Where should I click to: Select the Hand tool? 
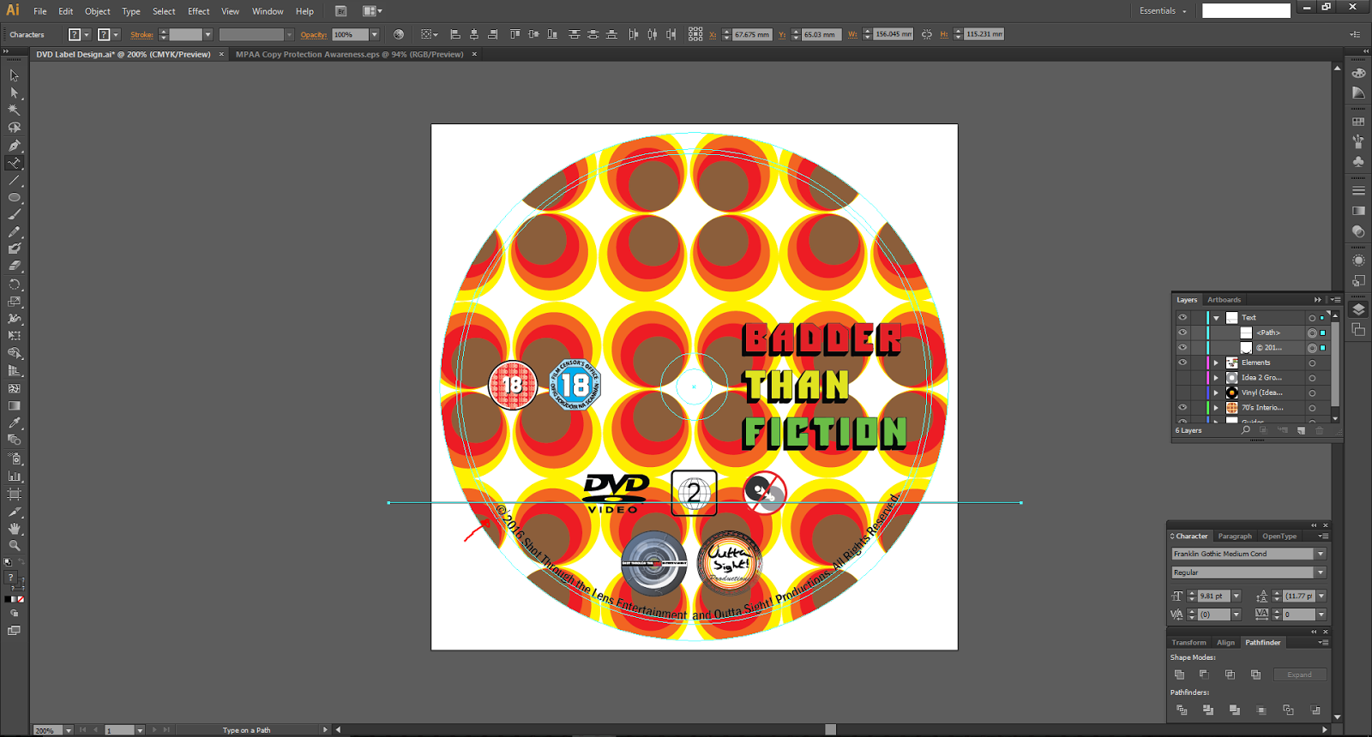click(x=15, y=529)
